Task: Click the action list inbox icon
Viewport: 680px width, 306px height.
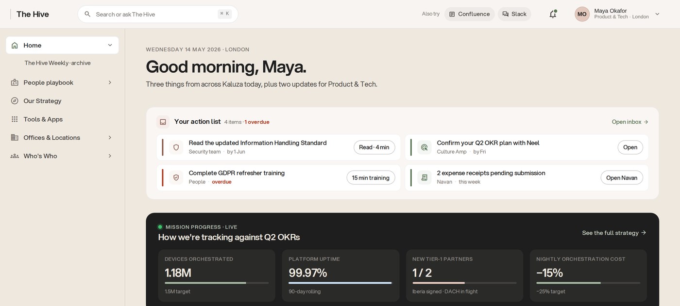Action: tap(163, 122)
